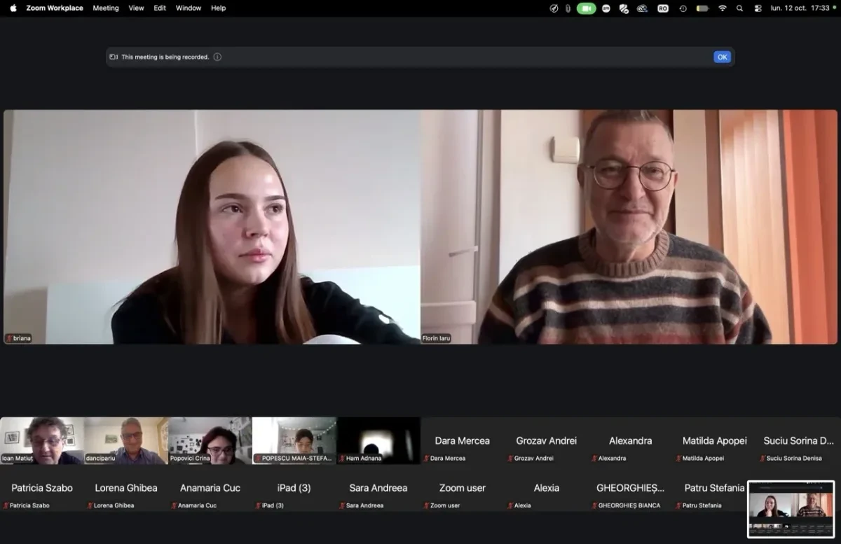Click the 'This meeting is being recorded.' text

[165, 57]
